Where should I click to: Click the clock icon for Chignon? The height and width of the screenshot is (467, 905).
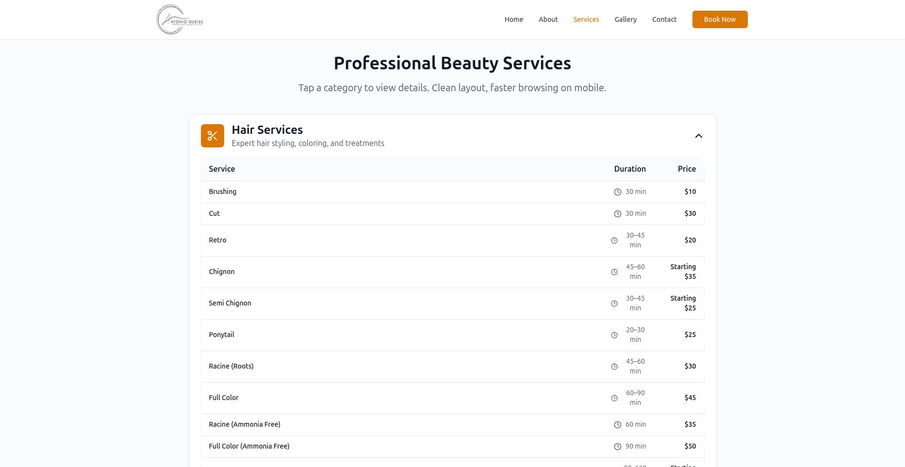(x=614, y=272)
